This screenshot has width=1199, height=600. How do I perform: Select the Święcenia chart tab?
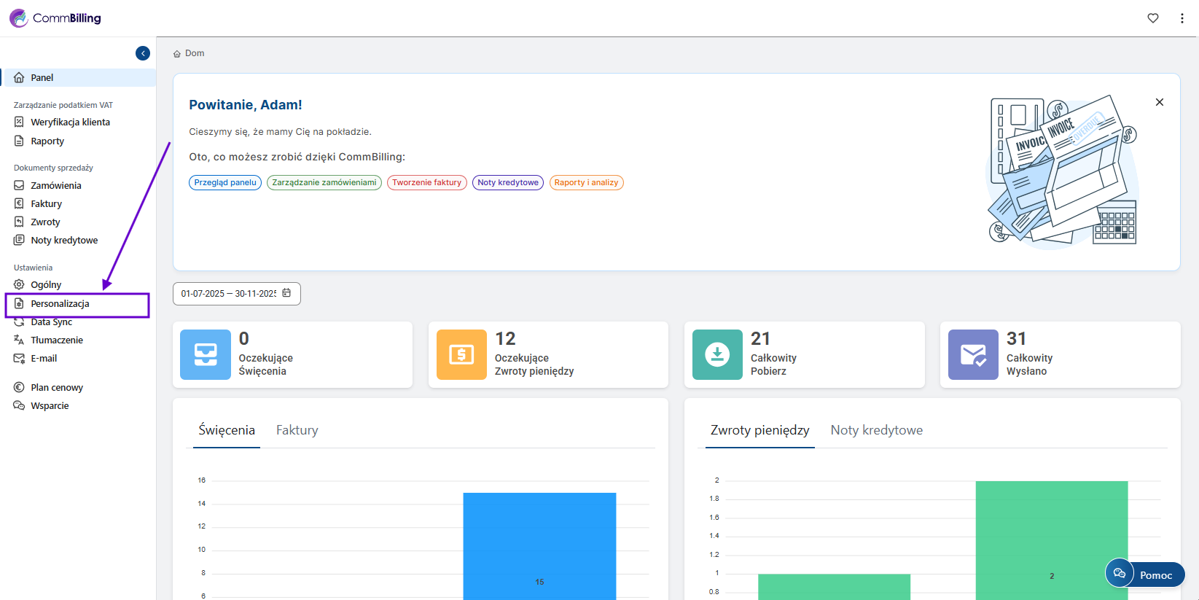(x=227, y=430)
